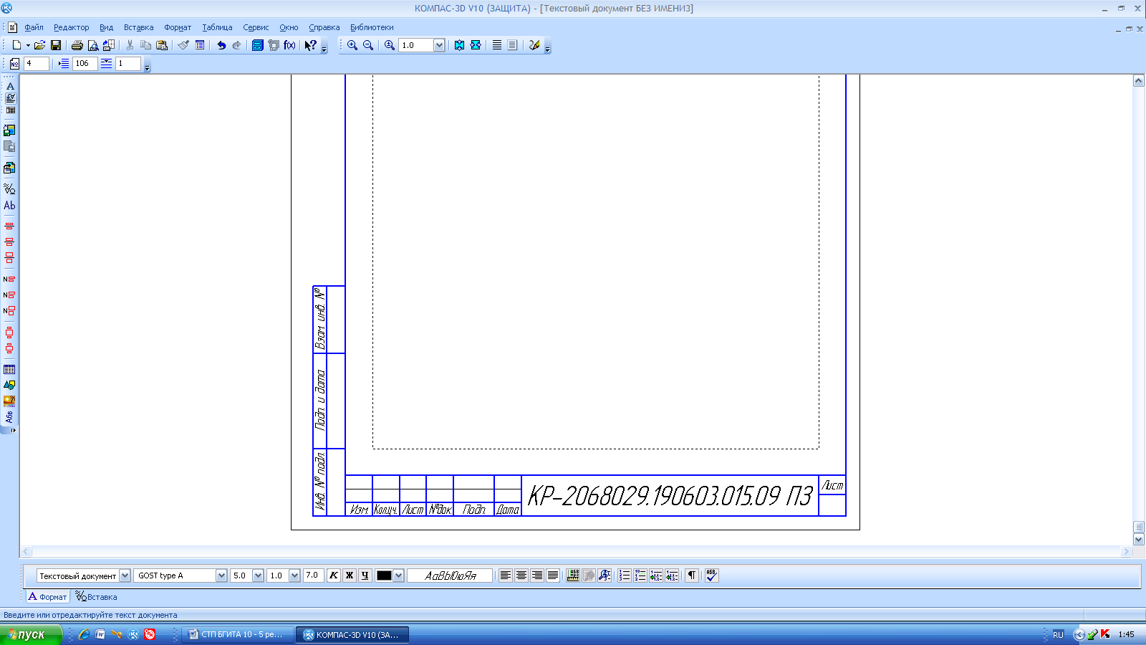Click the insert picture icon in left sidebar

click(x=9, y=401)
